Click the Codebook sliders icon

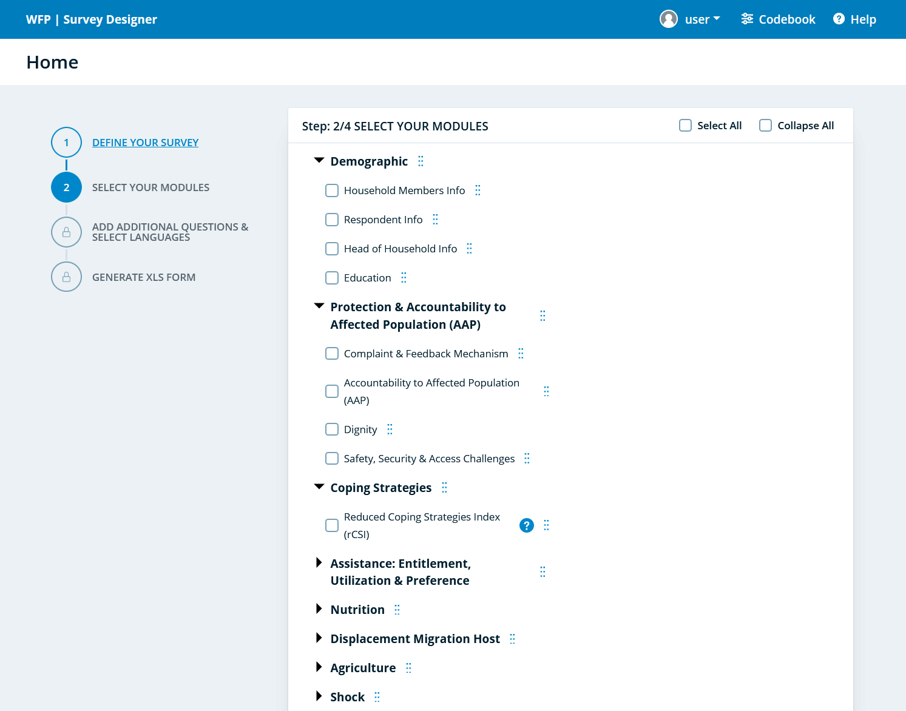(747, 19)
